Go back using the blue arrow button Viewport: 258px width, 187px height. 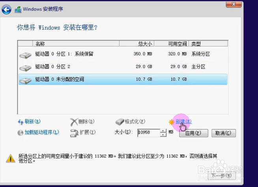(x=6, y=9)
